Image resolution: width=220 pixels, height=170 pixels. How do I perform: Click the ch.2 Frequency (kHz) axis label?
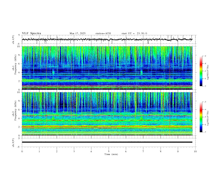click(14, 111)
